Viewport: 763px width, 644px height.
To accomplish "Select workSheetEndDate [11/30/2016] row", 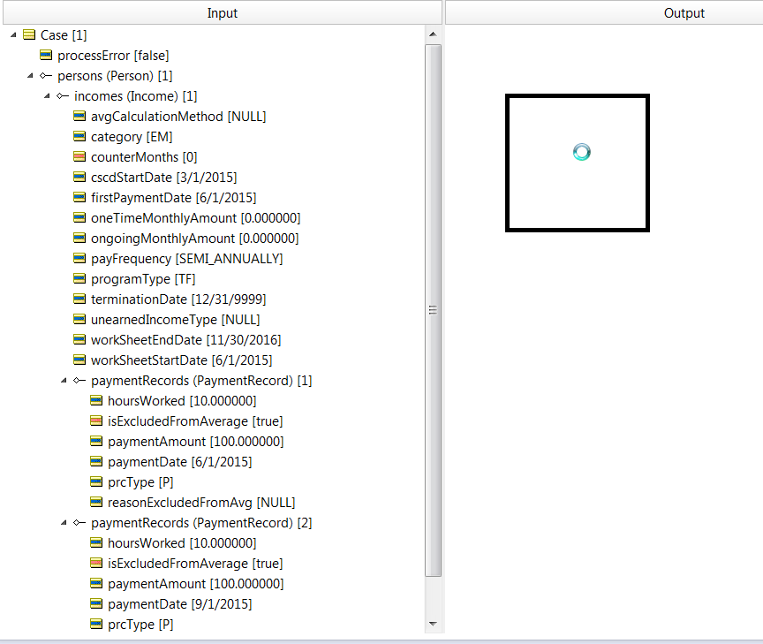I will [186, 340].
